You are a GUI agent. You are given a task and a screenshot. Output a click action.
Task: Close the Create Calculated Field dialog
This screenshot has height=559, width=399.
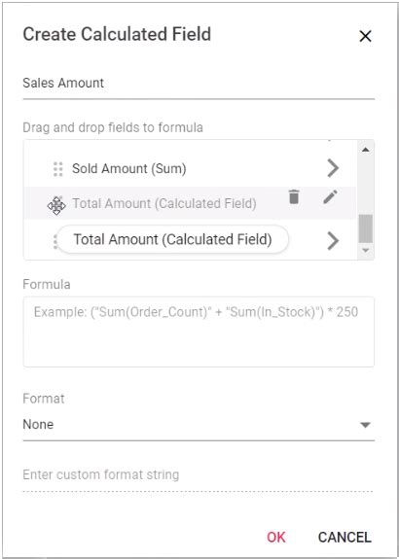click(x=365, y=36)
